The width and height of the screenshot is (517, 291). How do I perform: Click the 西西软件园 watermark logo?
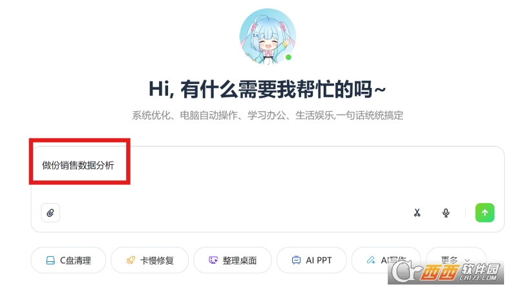[x=446, y=272]
